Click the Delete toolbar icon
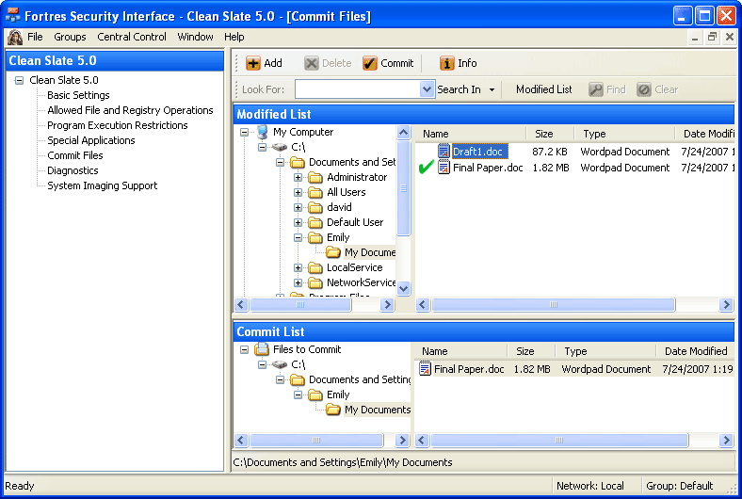This screenshot has height=499, width=742. (312, 63)
